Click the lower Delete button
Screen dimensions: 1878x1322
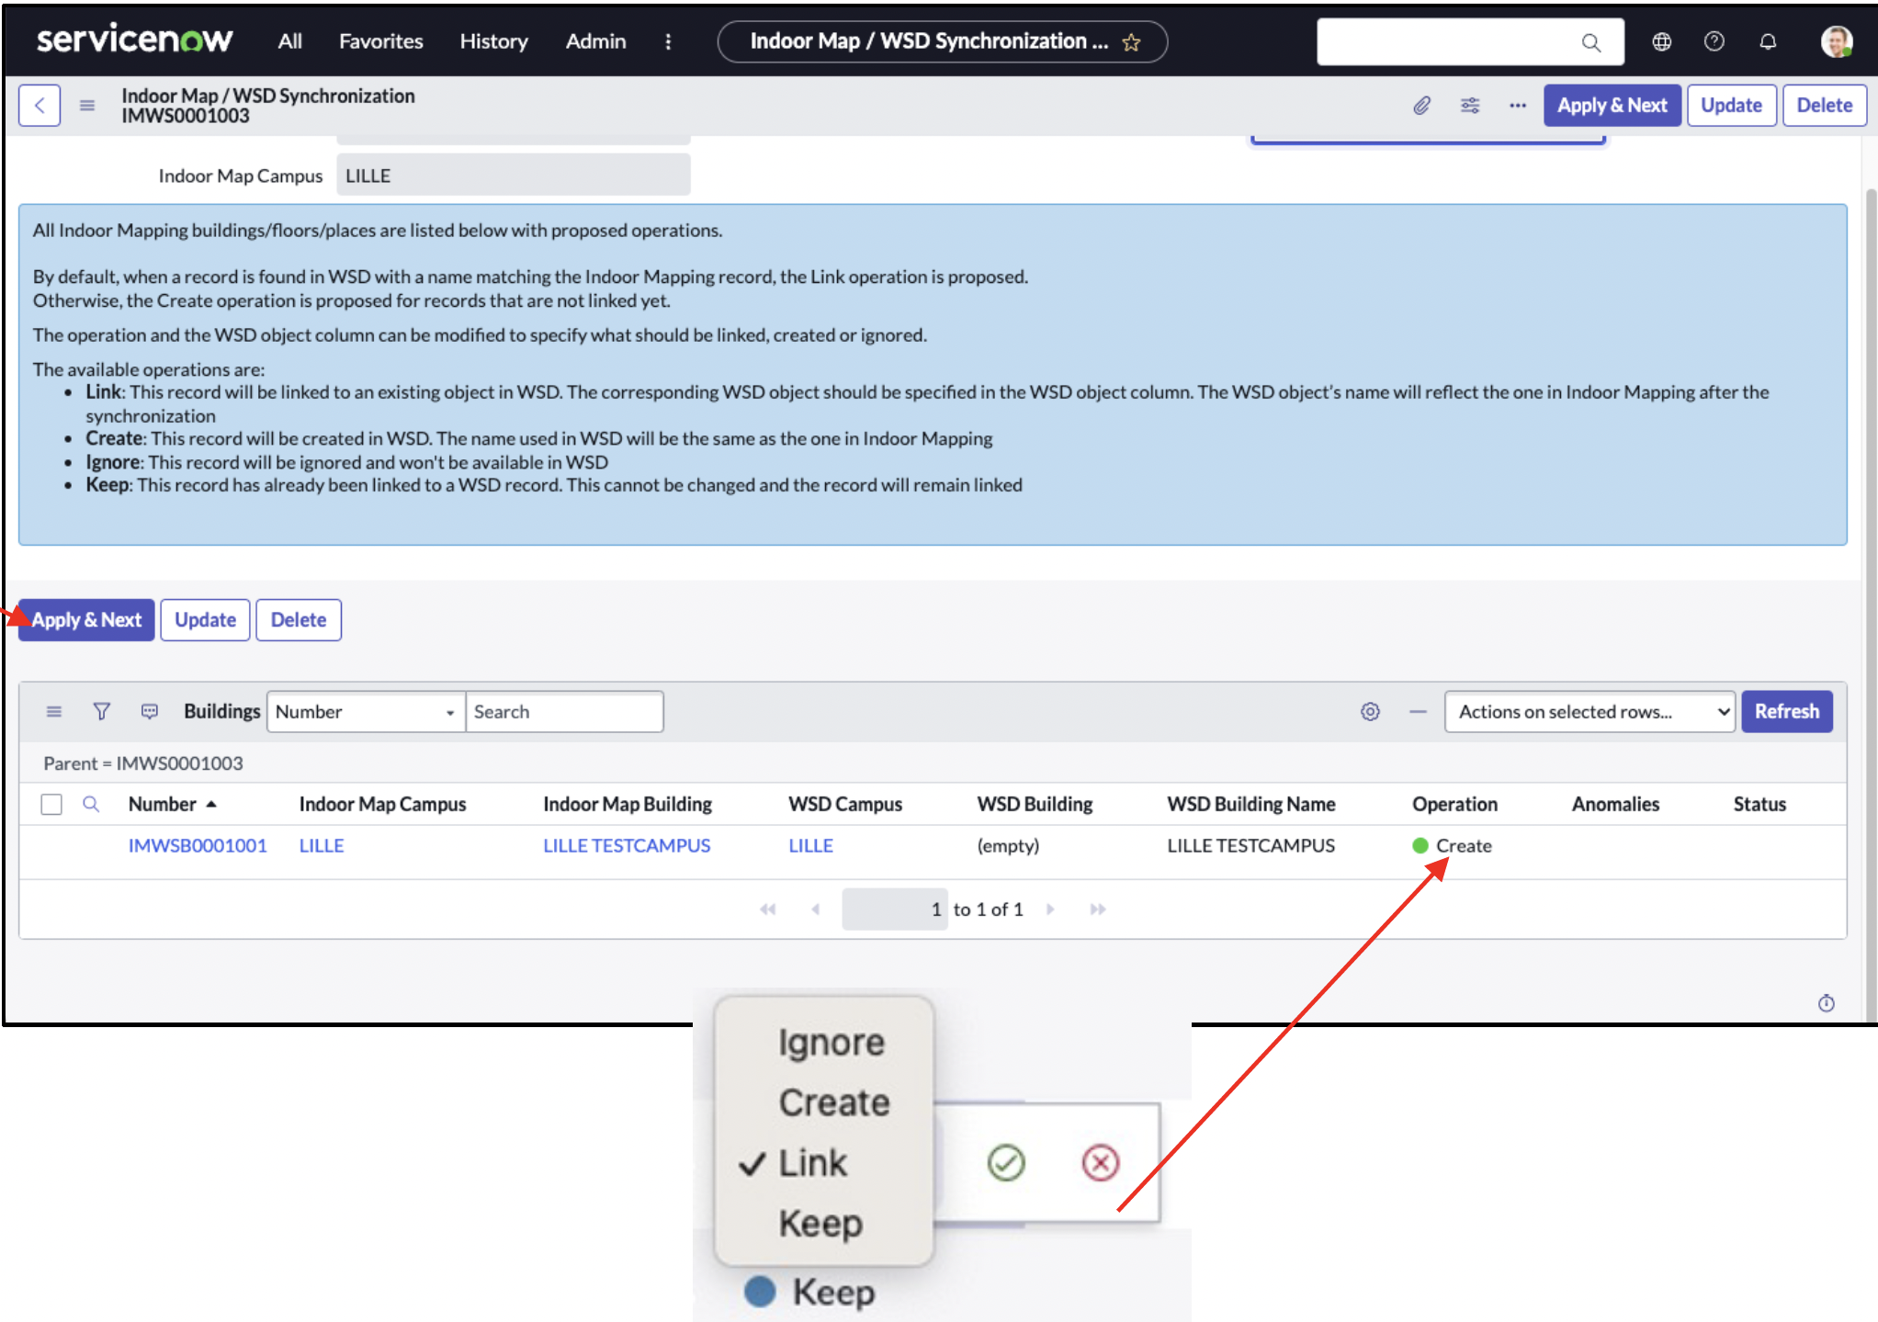[299, 620]
